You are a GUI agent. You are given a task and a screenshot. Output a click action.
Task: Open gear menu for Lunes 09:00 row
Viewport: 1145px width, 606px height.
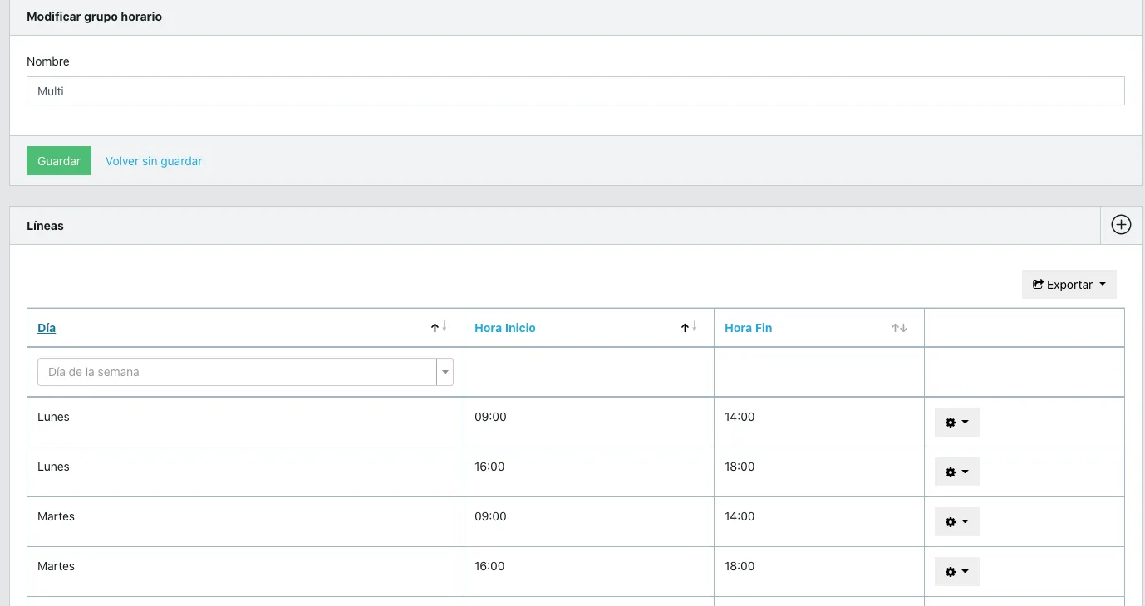(x=957, y=422)
